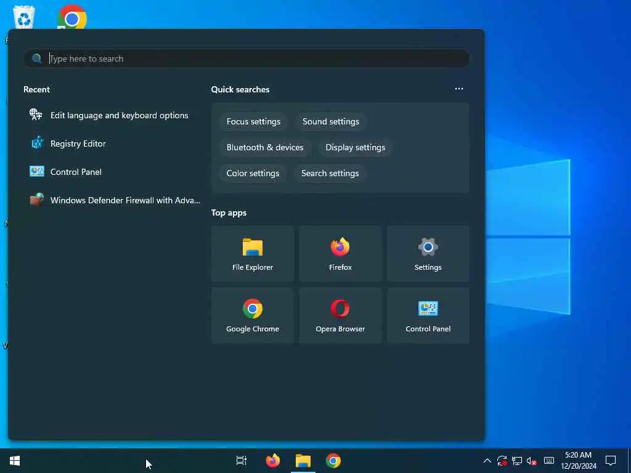Click the sync status tray icon
The height and width of the screenshot is (473, 631).
click(502, 461)
